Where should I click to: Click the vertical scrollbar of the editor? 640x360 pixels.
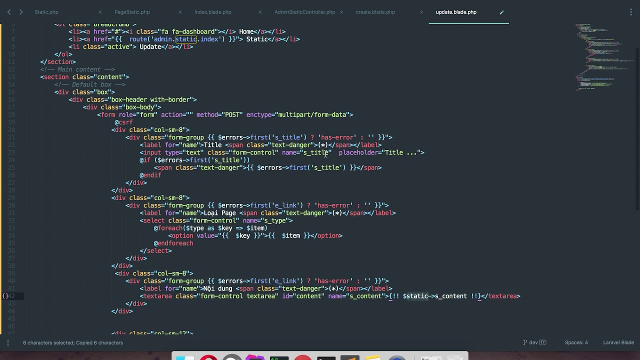[x=637, y=129]
